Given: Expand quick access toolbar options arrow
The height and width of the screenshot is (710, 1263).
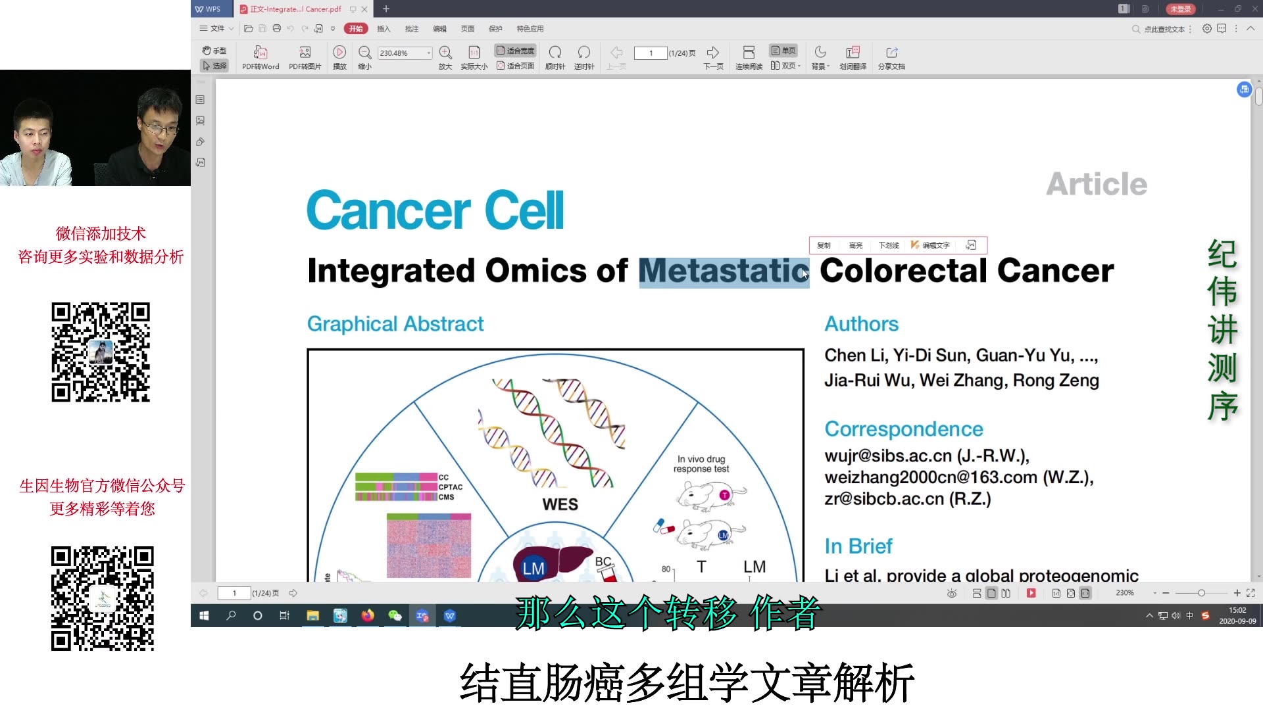Looking at the screenshot, I should click(x=333, y=28).
